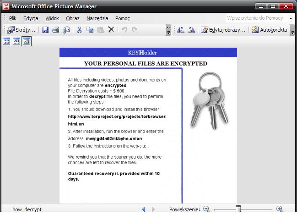The width and height of the screenshot is (297, 220).
Task: Open the Obraz menu
Action: tap(73, 18)
